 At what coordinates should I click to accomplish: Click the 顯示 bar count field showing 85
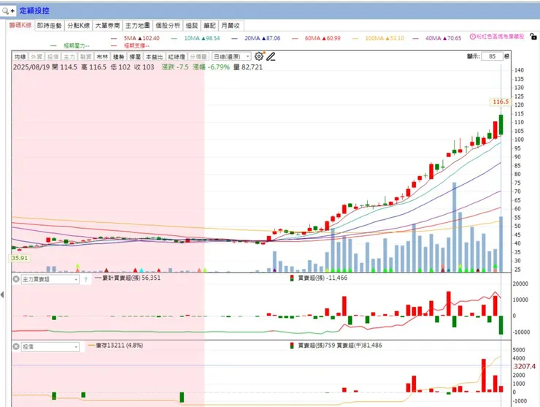pyautogui.click(x=492, y=56)
